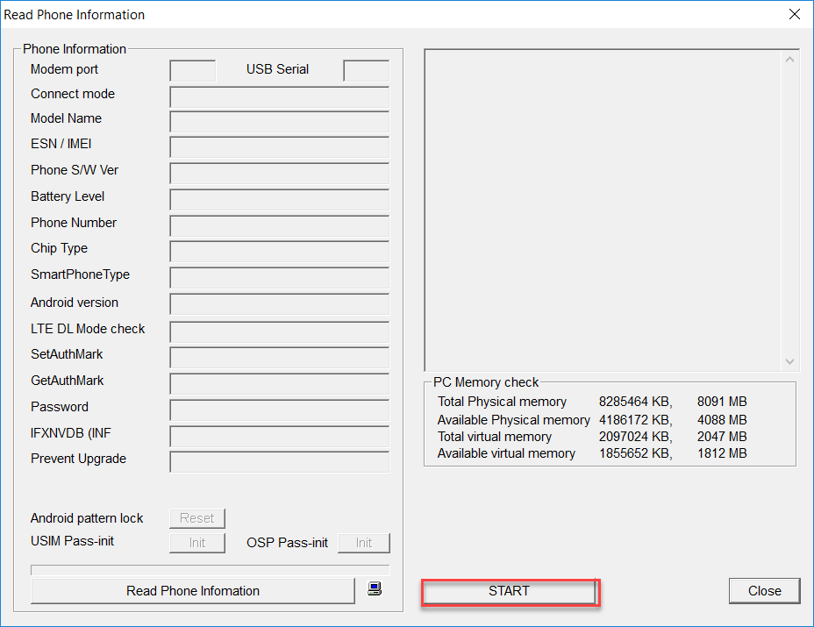Click the Model Name field
Viewport: 814px width, 627px height.
pos(279,122)
